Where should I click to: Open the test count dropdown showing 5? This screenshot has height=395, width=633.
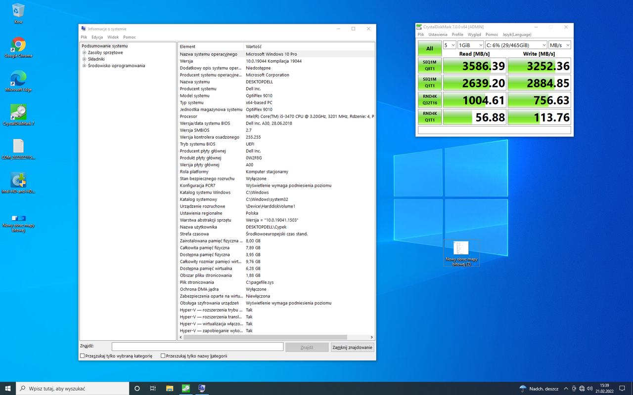[450, 45]
